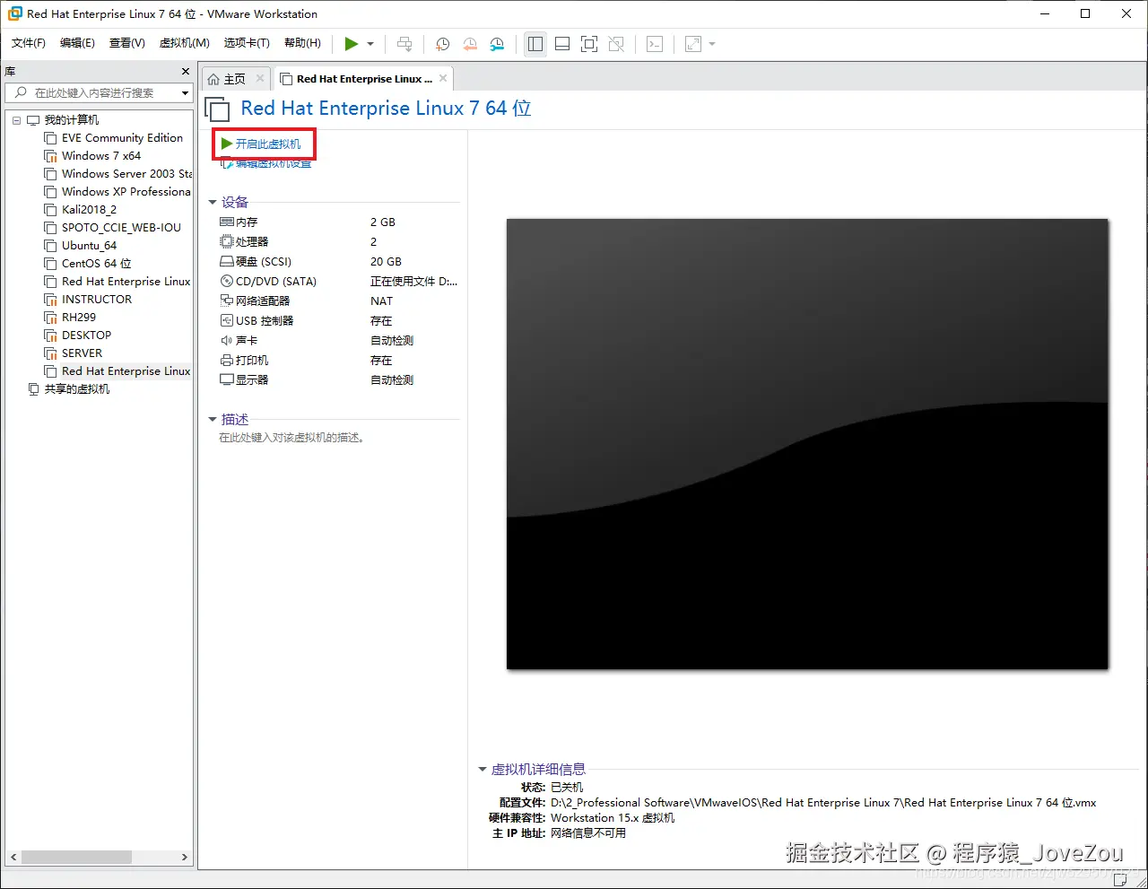The image size is (1148, 889).
Task: Open the 虚拟机(M) menu
Action: pyautogui.click(x=185, y=43)
